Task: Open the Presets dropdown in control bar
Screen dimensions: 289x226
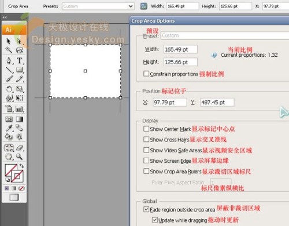Action: [98, 6]
